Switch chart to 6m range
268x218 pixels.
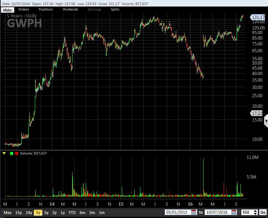(x=82, y=213)
